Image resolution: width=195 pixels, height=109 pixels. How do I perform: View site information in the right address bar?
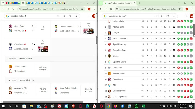(x=117, y=9)
